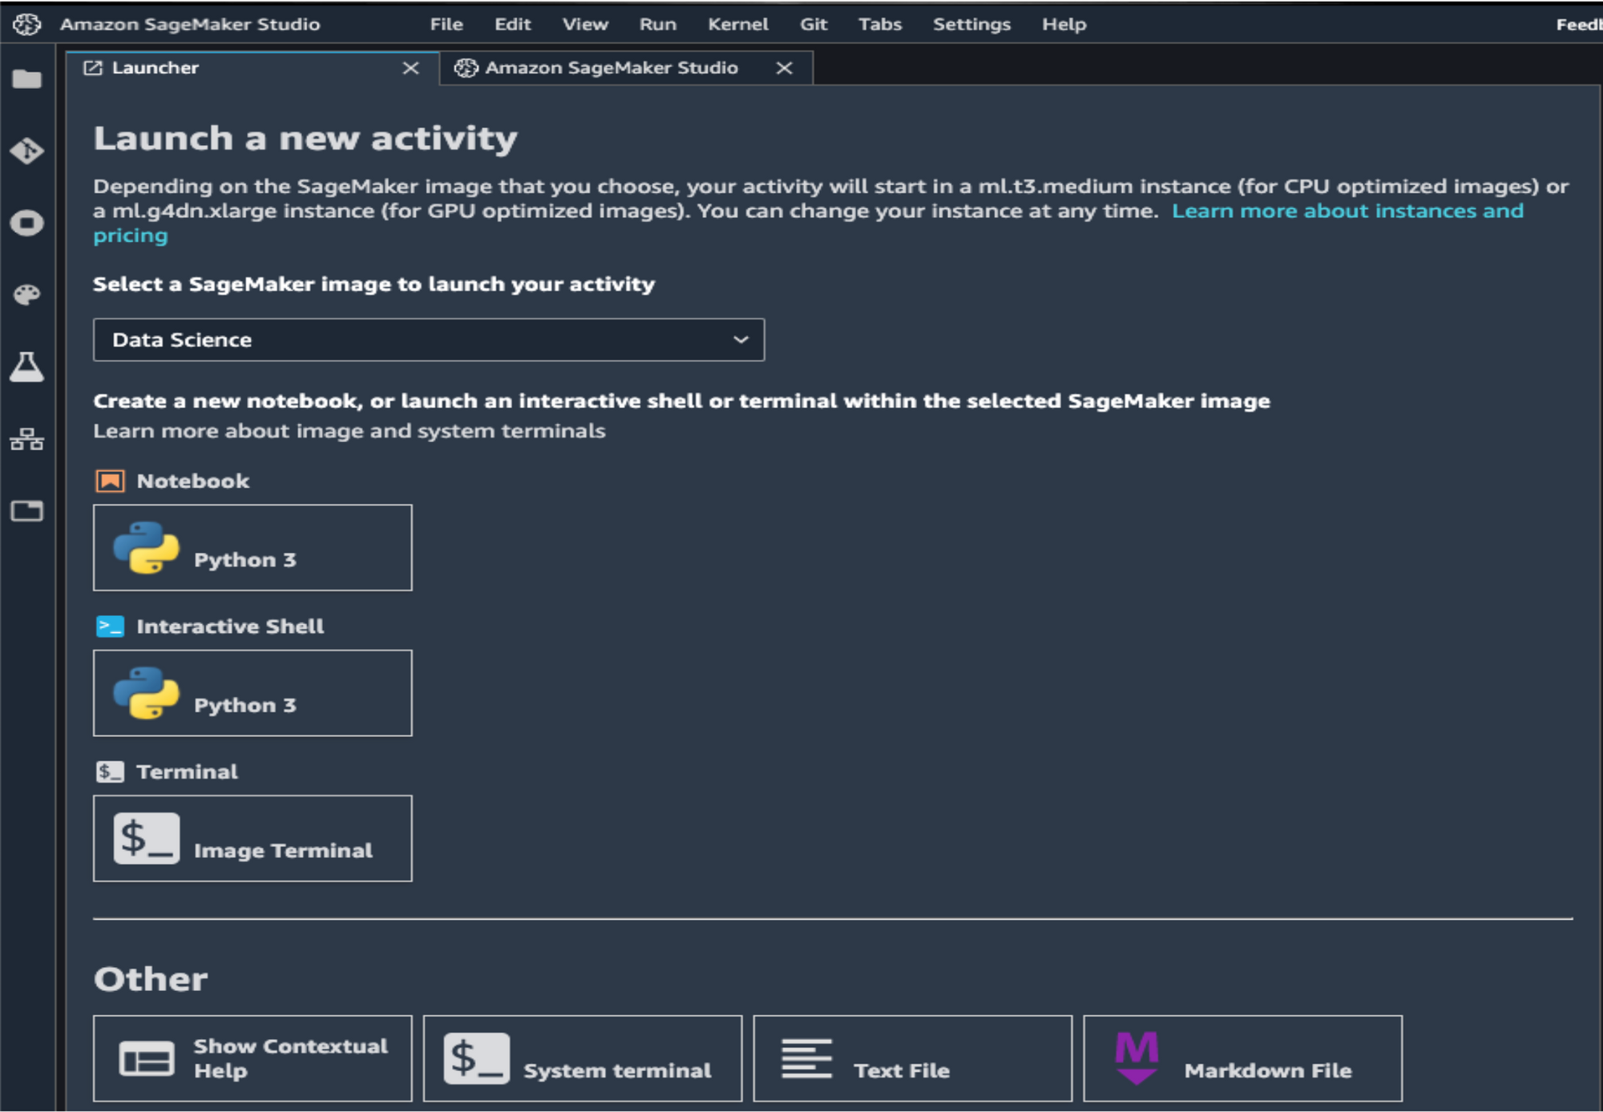Open the SageMaker components network icon

[26, 439]
